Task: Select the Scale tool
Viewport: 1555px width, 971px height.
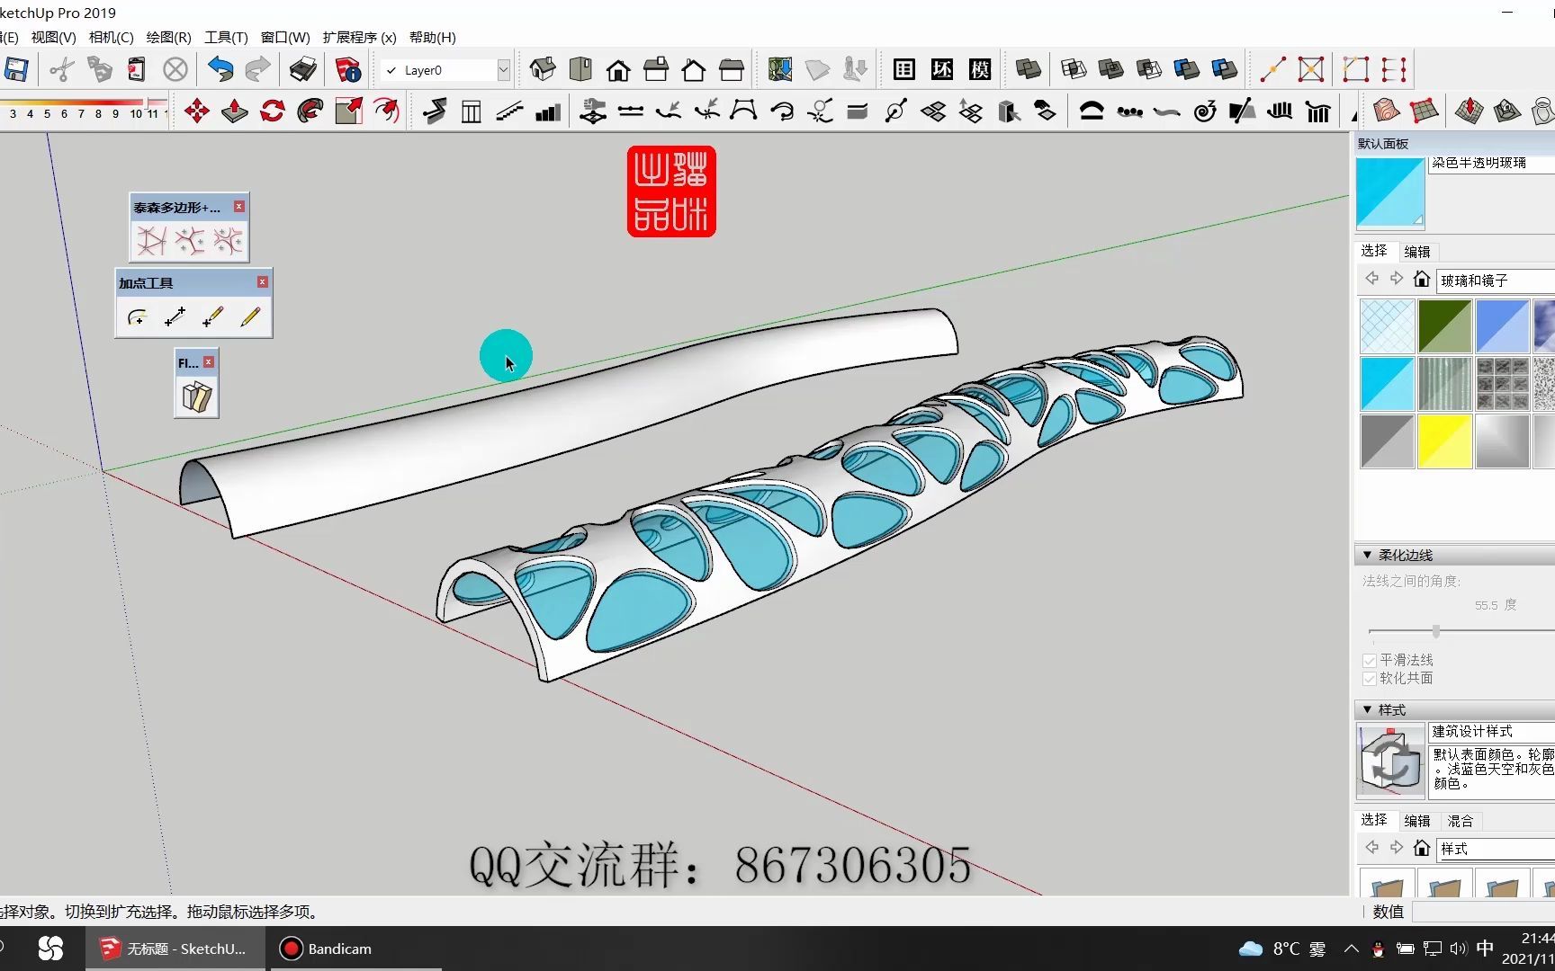Action: [348, 111]
